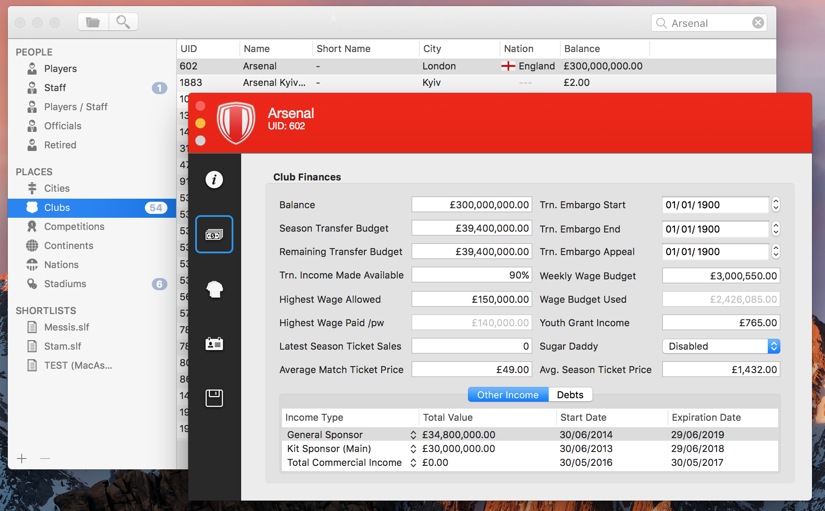The image size is (825, 511).
Task: Edit the Youth Grant Income field
Action: [x=721, y=323]
